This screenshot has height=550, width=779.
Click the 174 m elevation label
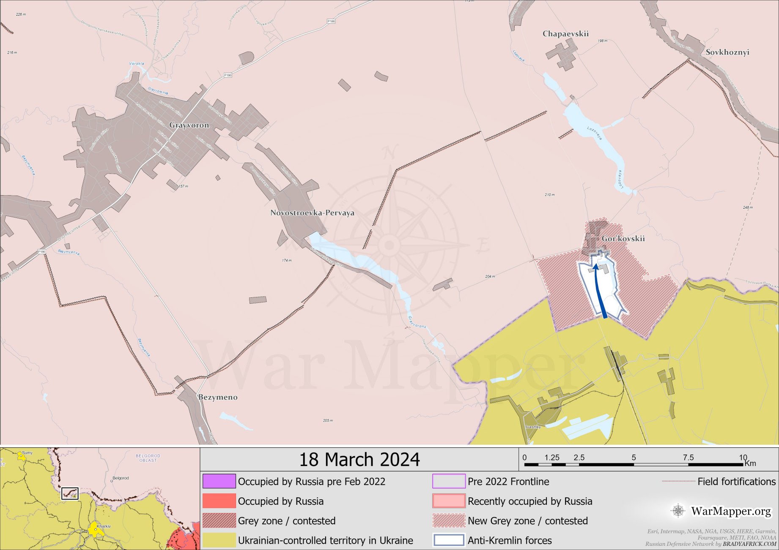click(287, 261)
